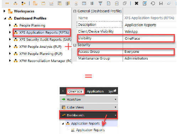The width and height of the screenshot is (177, 134).
Task: Click the pin icon in OnePlace panel header
Action: point(115,91)
